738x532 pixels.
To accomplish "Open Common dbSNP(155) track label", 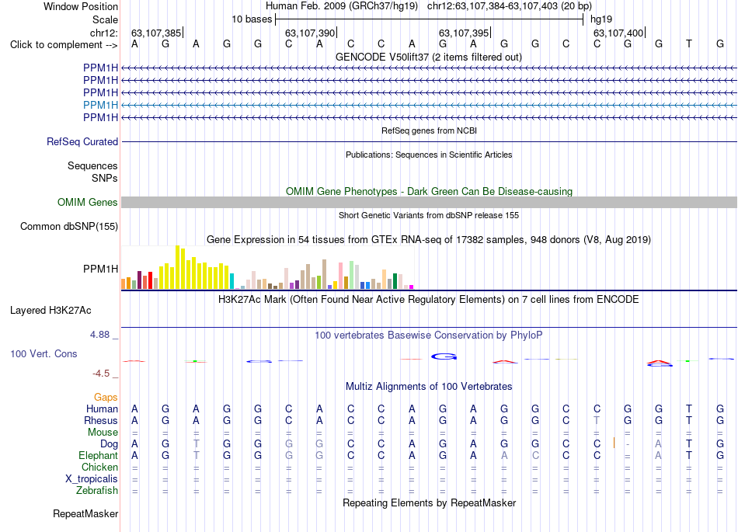I will point(68,226).
